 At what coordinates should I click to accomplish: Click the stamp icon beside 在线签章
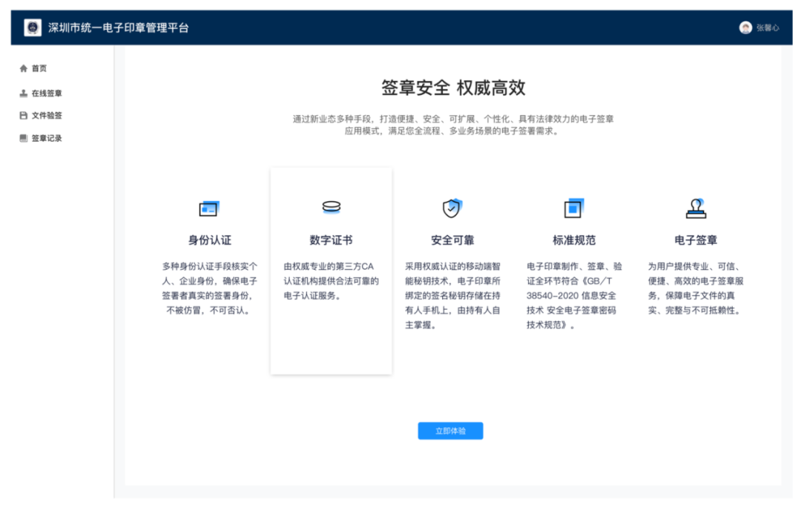[x=24, y=93]
